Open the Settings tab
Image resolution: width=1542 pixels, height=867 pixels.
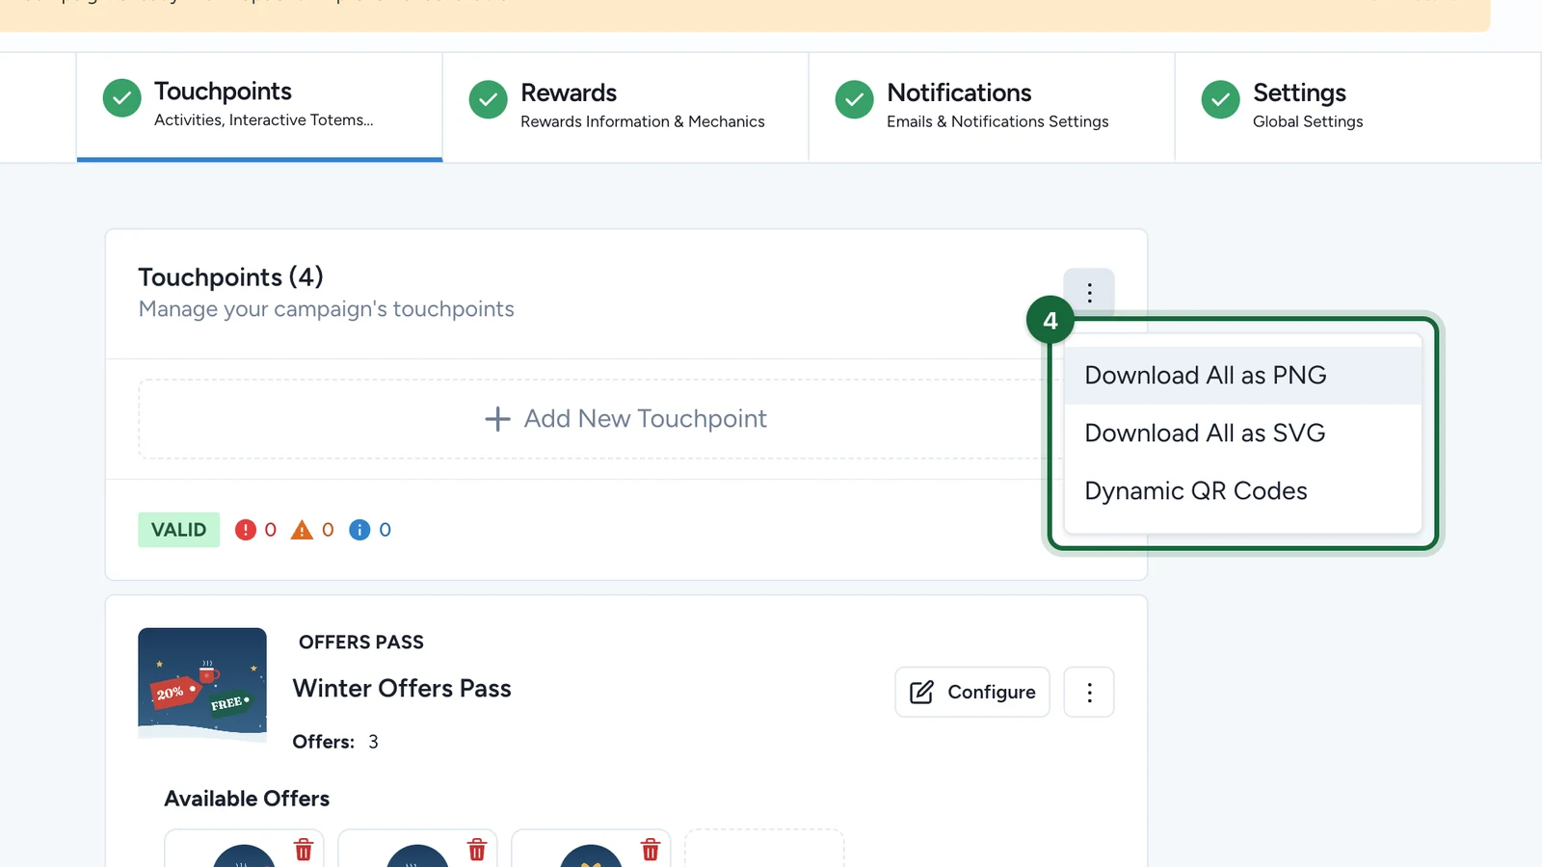tap(1358, 106)
